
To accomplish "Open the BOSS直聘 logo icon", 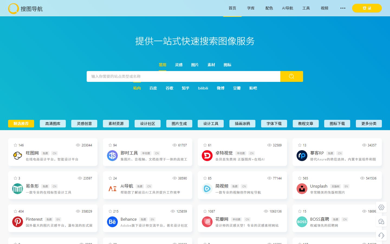I will [302, 222].
